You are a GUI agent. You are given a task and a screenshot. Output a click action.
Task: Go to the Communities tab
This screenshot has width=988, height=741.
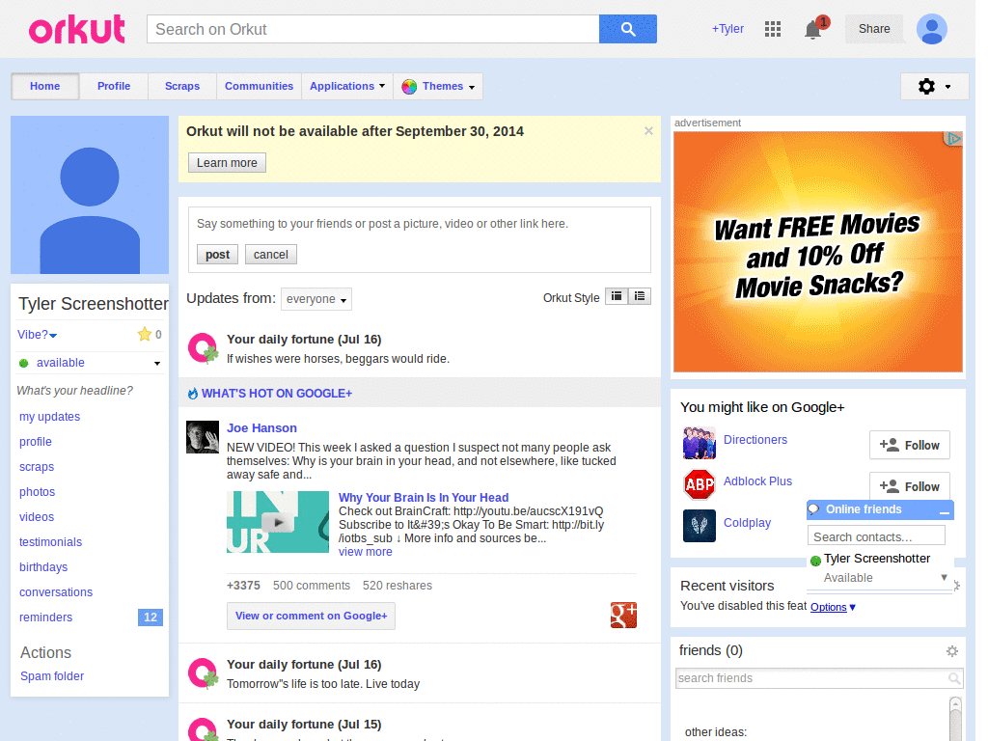coord(259,86)
